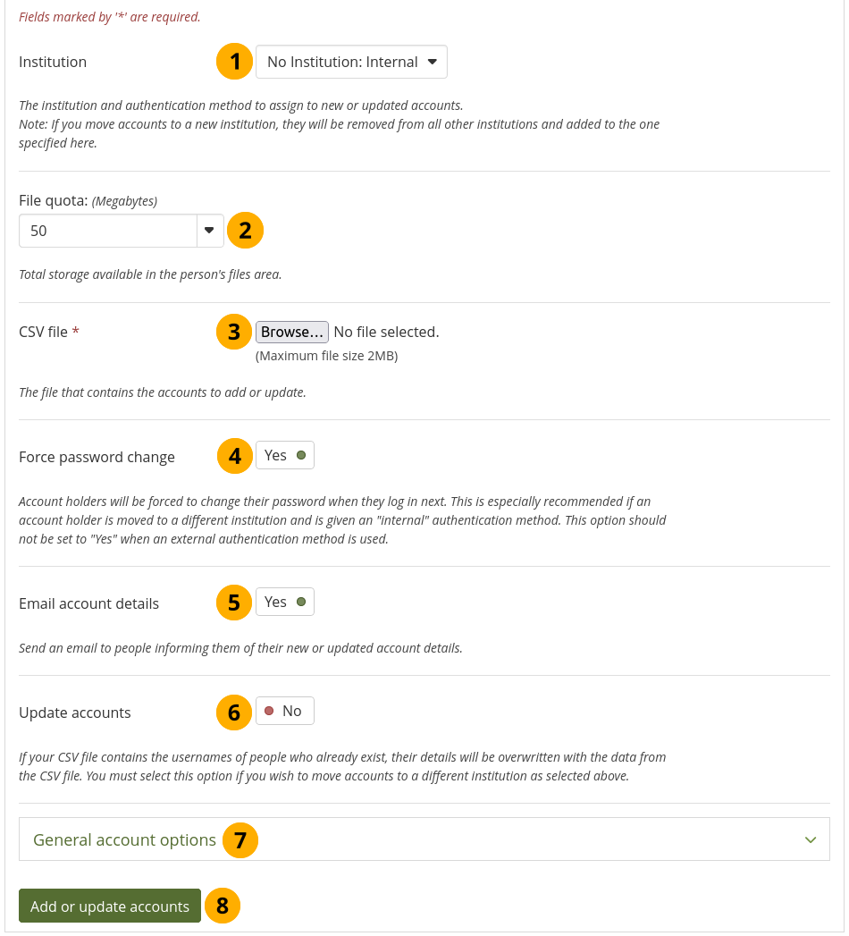The width and height of the screenshot is (849, 936).
Task: Enable the Update accounts switch
Action: coord(284,712)
